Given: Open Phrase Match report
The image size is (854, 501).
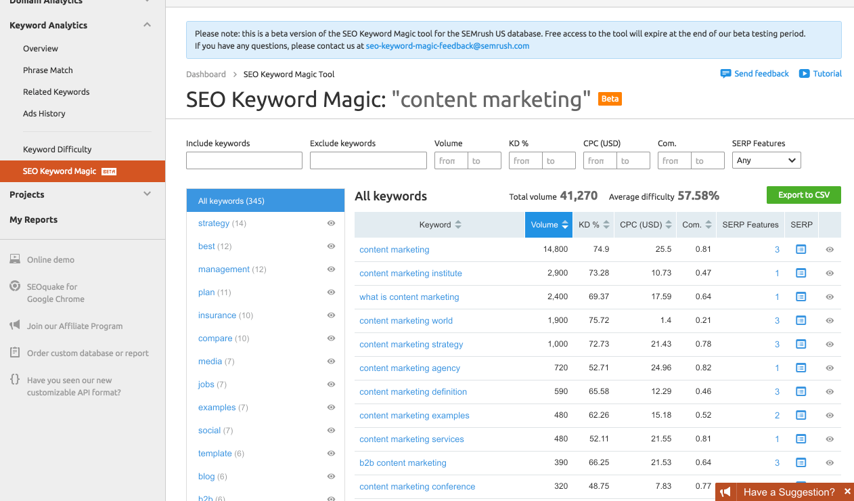Looking at the screenshot, I should click(x=48, y=70).
